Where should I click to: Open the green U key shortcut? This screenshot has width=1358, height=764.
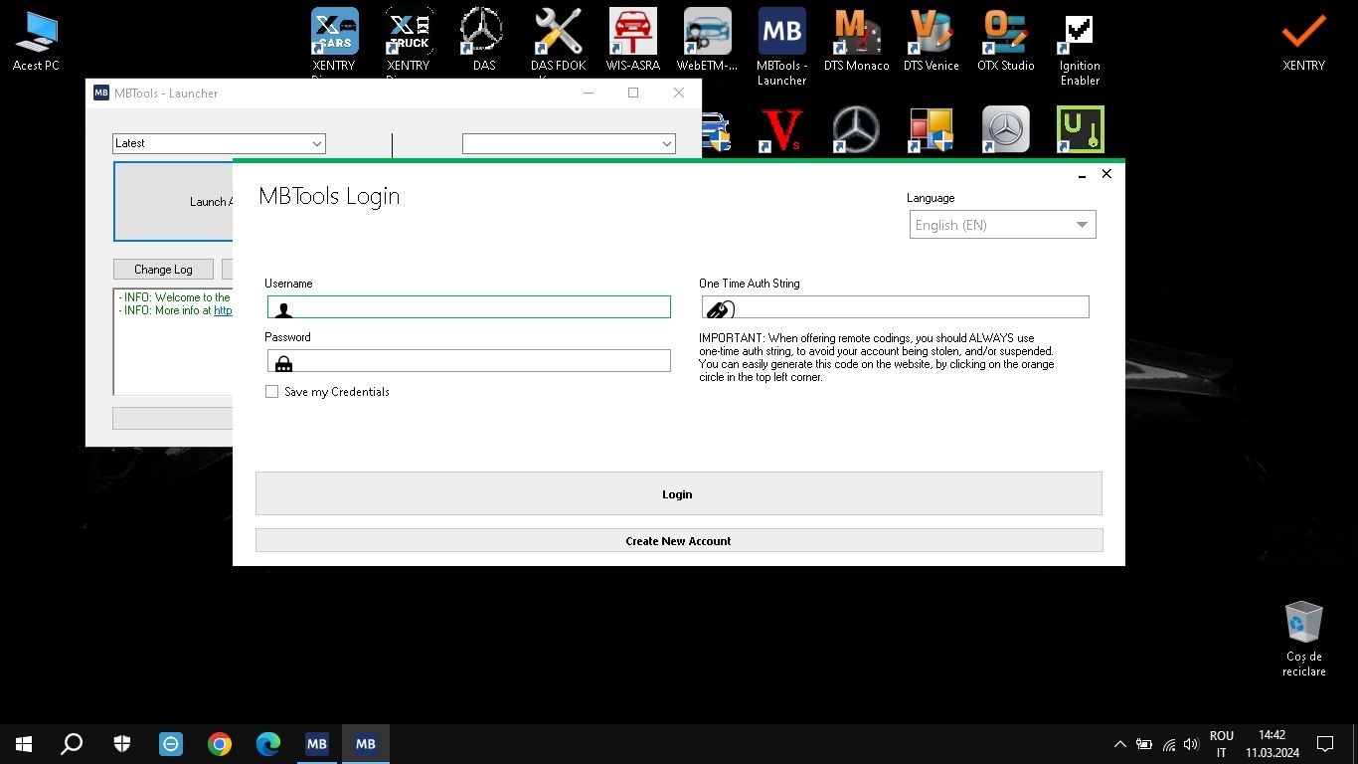pyautogui.click(x=1081, y=130)
